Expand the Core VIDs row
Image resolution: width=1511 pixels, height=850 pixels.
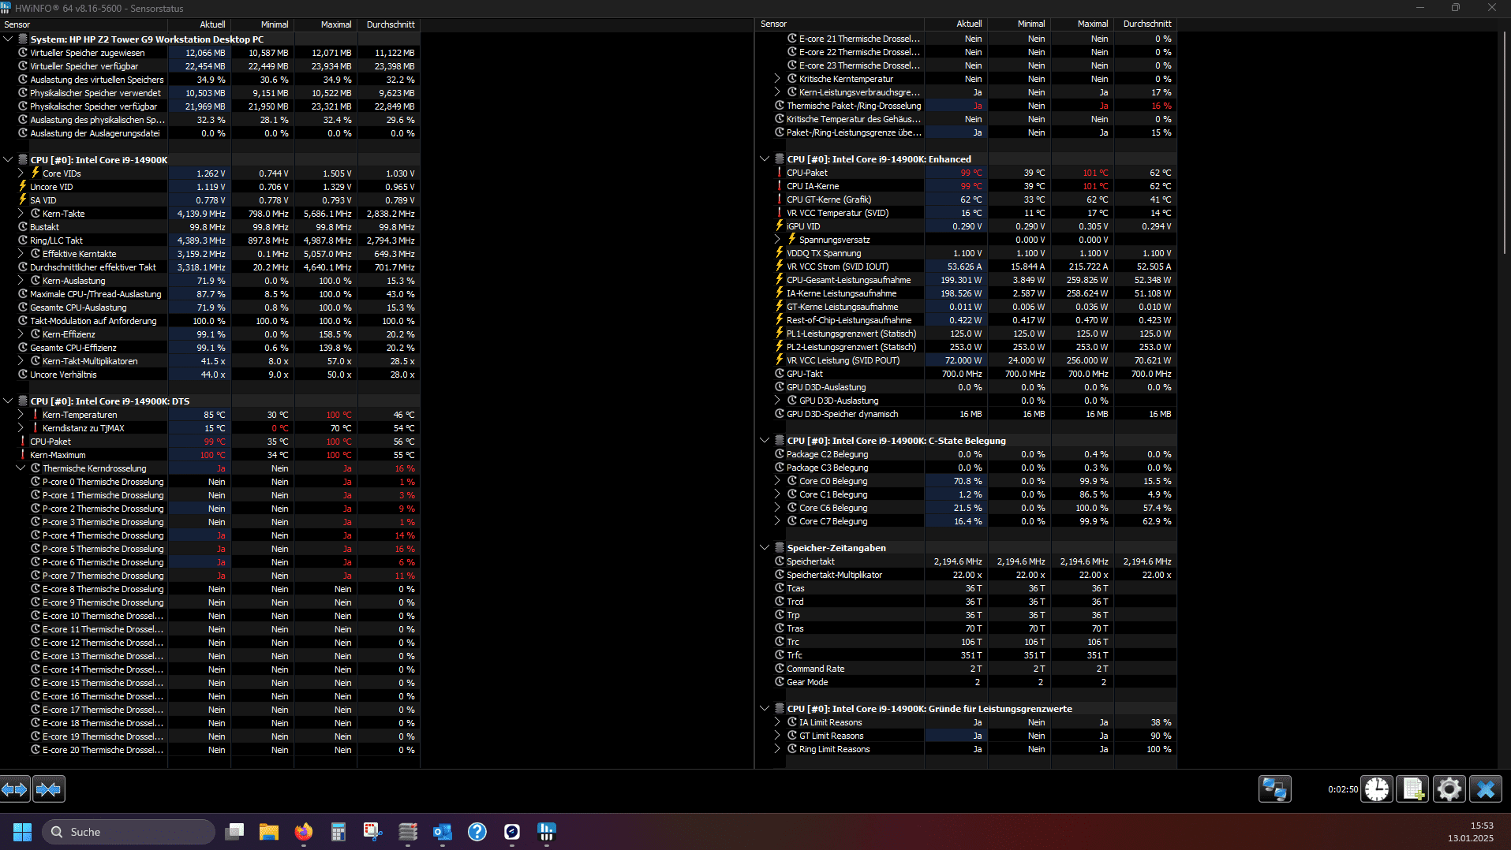(x=21, y=173)
